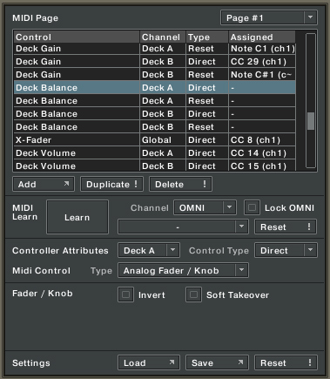Click the Channel column header
The image size is (330, 379).
(x=163, y=37)
